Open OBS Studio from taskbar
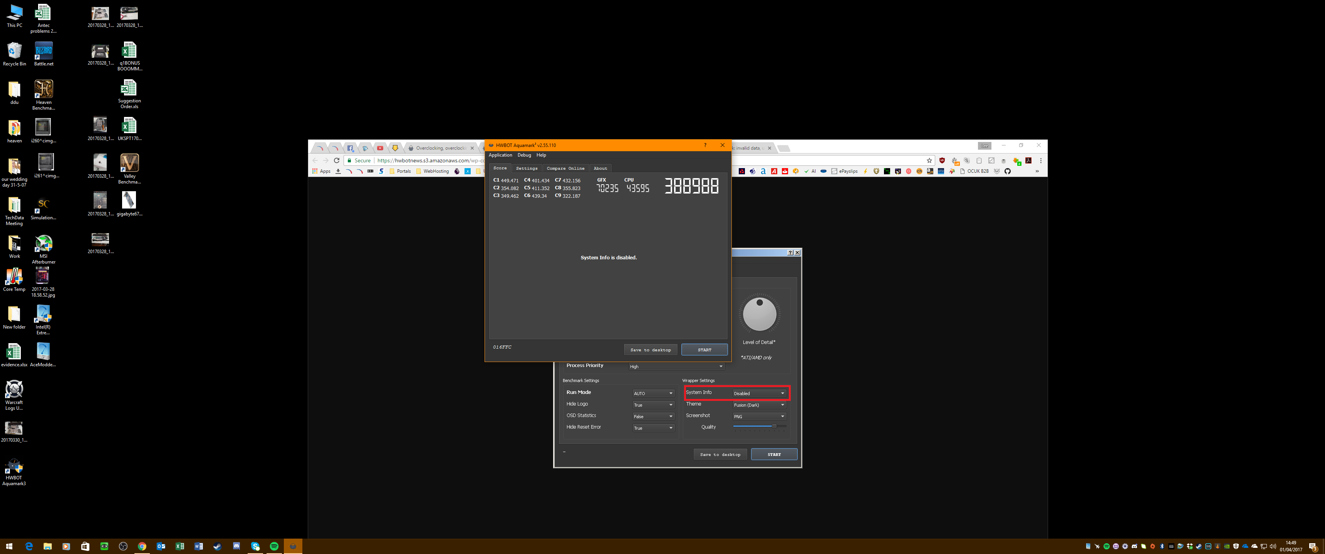This screenshot has width=1325, height=554. coord(123,546)
